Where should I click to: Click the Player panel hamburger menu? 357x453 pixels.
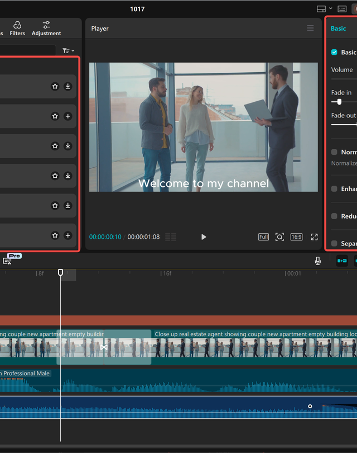(x=310, y=28)
